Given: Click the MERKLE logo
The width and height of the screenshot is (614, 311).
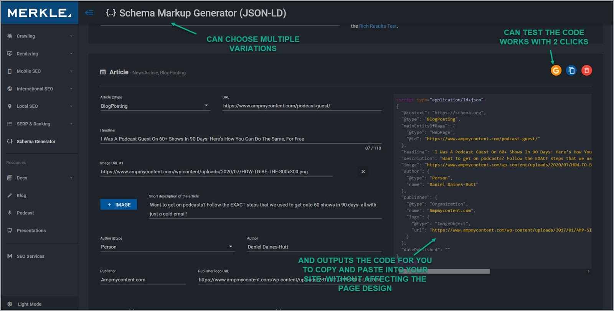Looking at the screenshot, I should [x=40, y=13].
